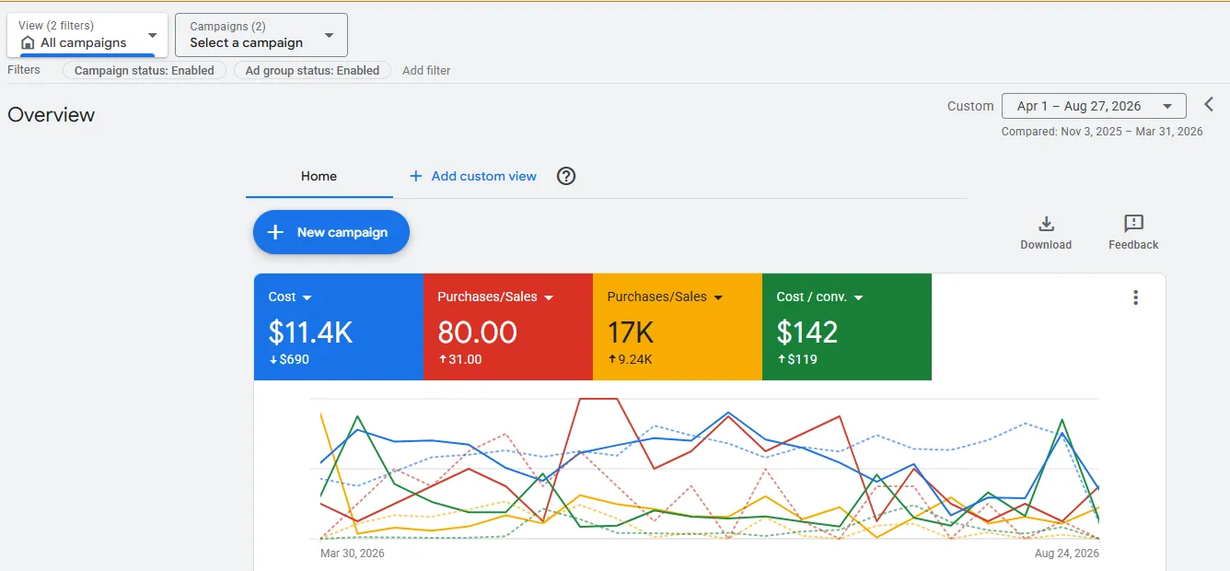This screenshot has height=571, width=1230.
Task: Click the Campaign status: Enabled filter chip
Action: pos(145,70)
